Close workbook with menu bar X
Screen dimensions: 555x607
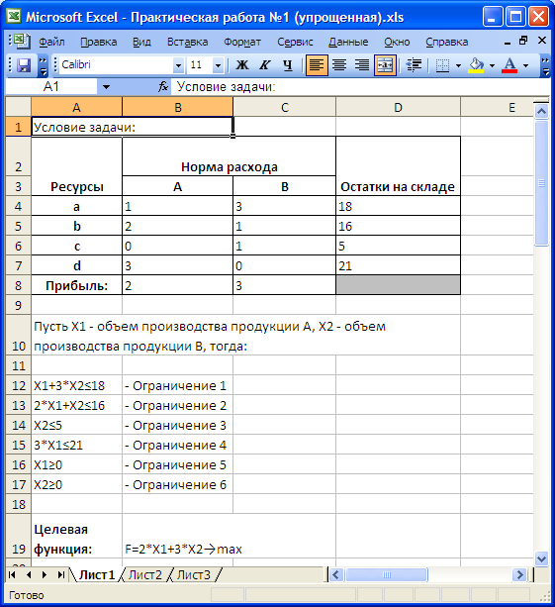tap(542, 41)
